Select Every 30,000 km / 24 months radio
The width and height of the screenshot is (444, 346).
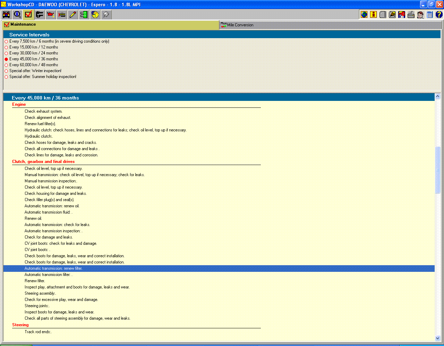click(6, 53)
